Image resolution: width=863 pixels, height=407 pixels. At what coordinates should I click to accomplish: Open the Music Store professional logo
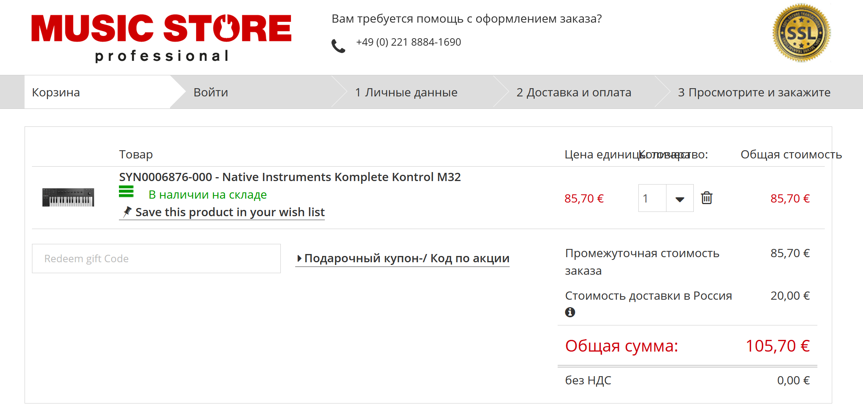161,38
